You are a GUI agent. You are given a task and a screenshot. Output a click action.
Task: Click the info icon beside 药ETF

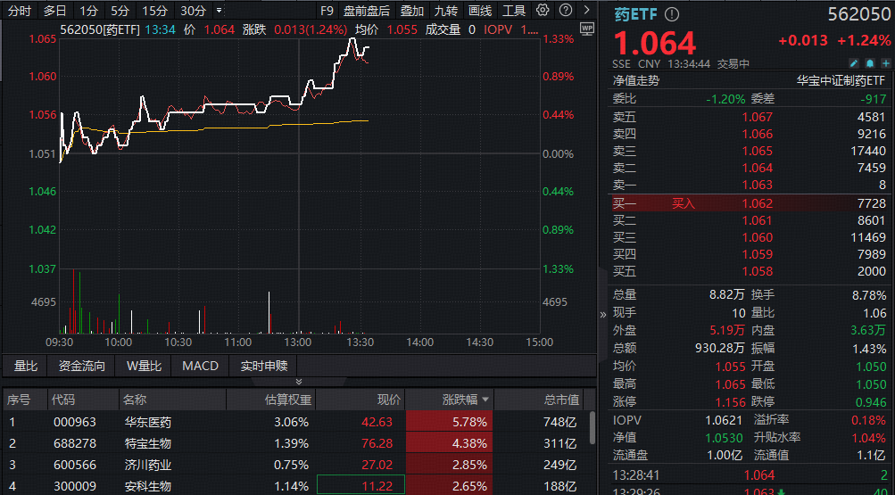(672, 14)
